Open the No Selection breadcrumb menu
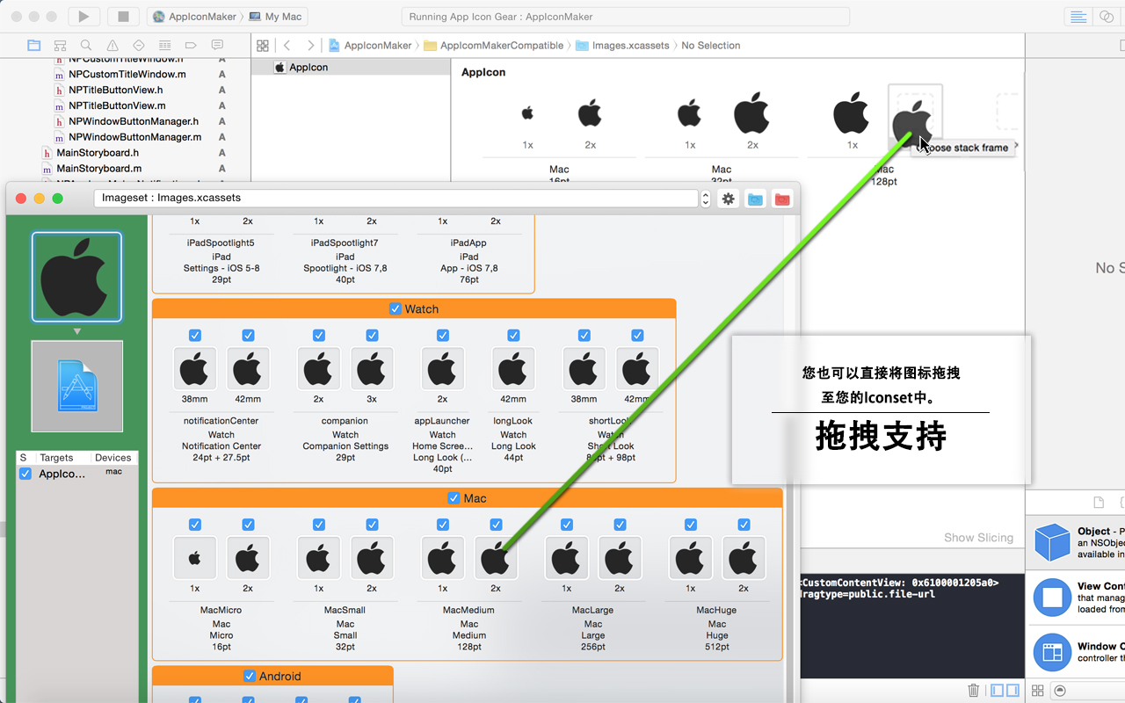Viewport: 1125px width, 703px height. 711,46
